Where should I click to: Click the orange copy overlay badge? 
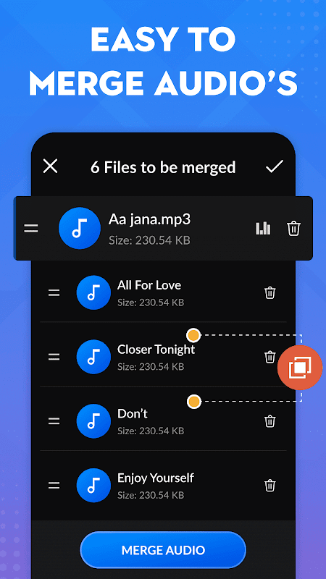(x=300, y=368)
